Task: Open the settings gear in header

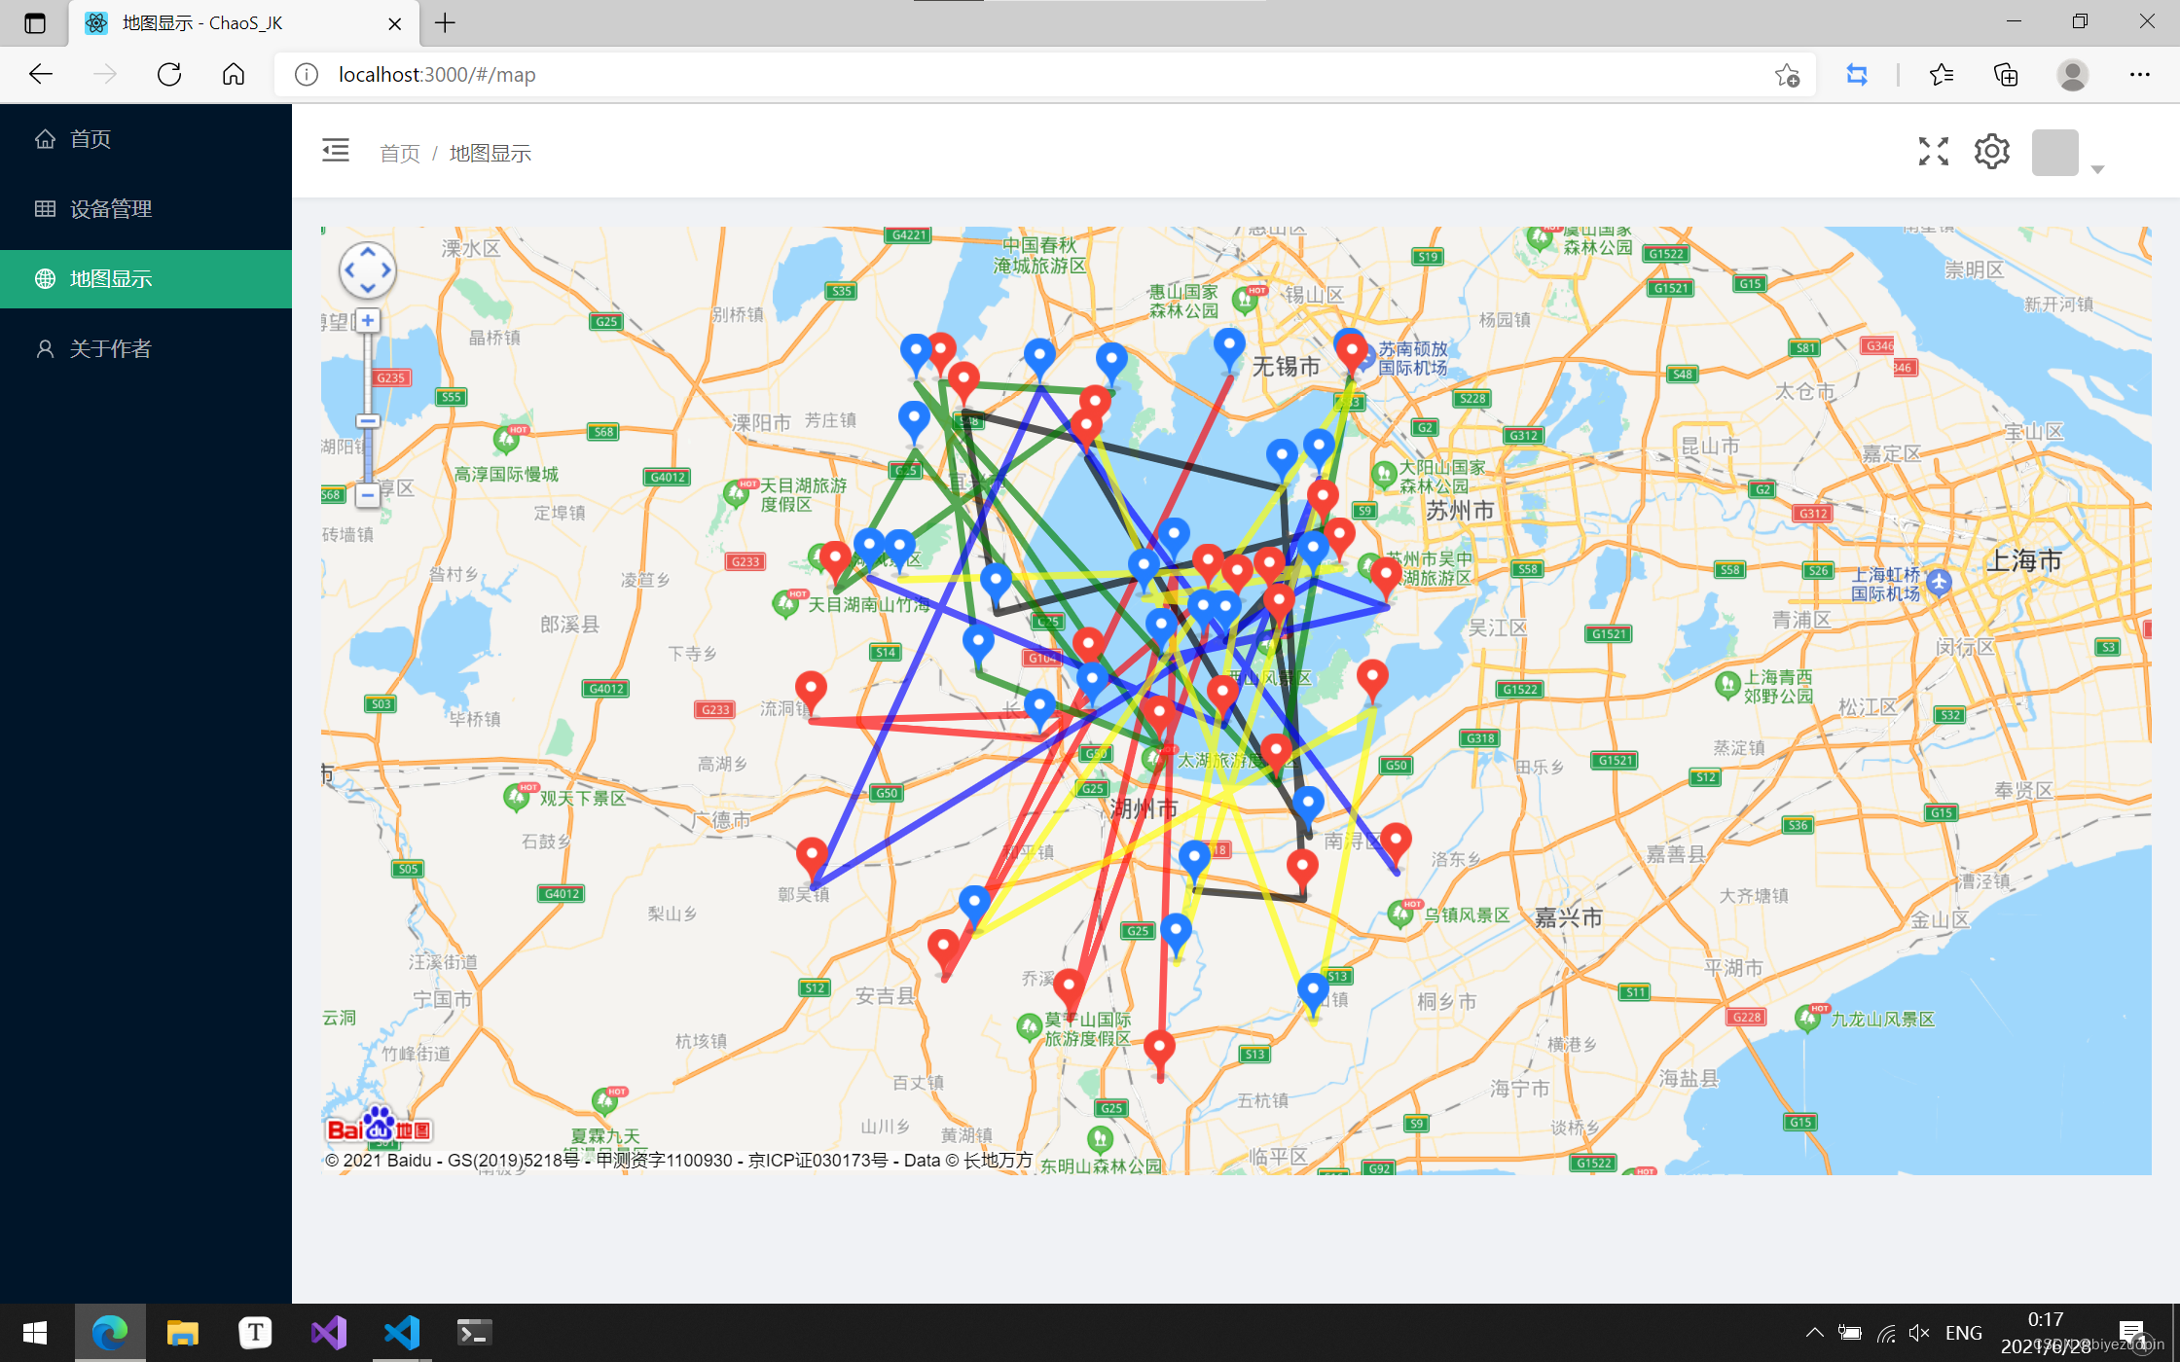Action: coord(1991,152)
